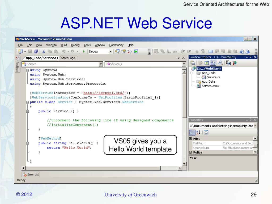272x204 pixels.
Task: Click Nest Related Files icon in Solution Explorer
Action: click(213, 63)
